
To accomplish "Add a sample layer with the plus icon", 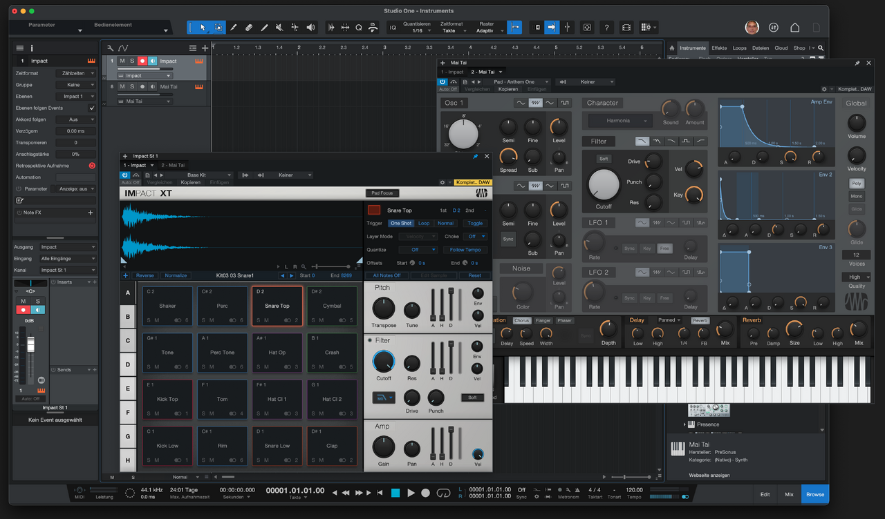I will coord(126,275).
